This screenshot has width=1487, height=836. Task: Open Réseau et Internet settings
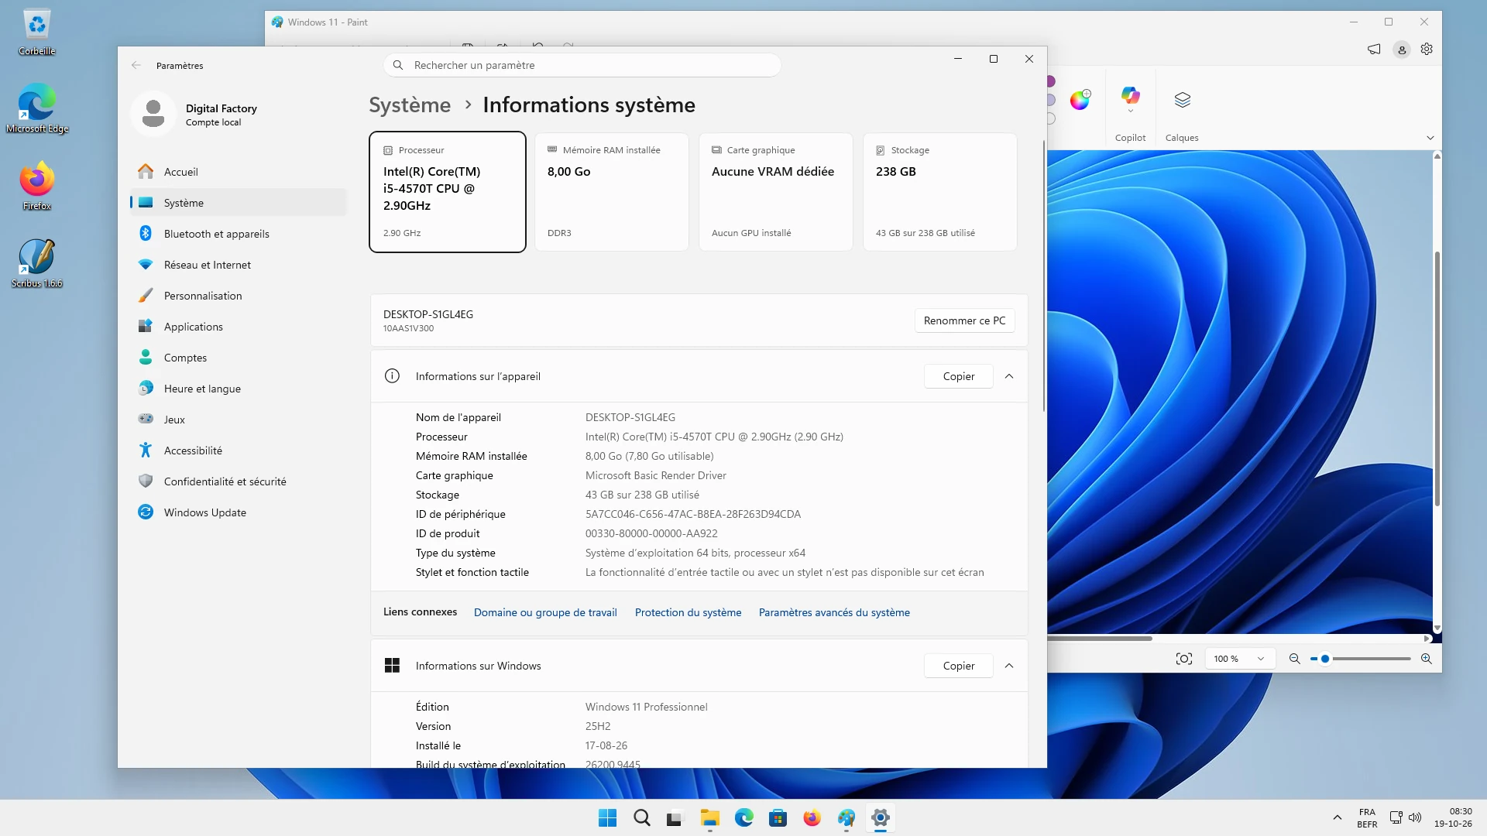click(x=239, y=265)
